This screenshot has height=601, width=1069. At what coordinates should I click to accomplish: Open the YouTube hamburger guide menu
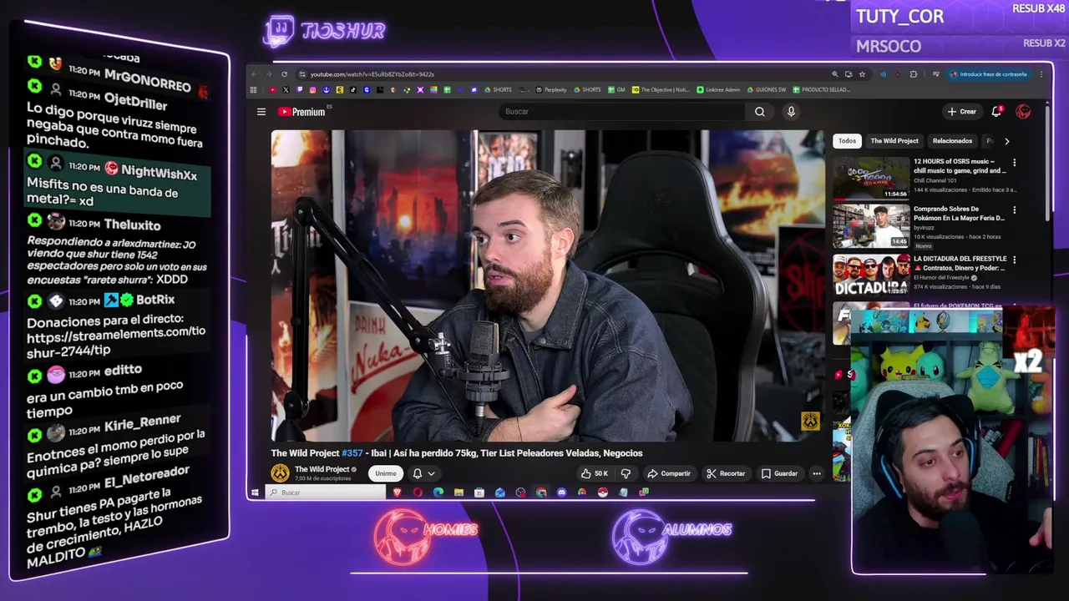coord(261,112)
